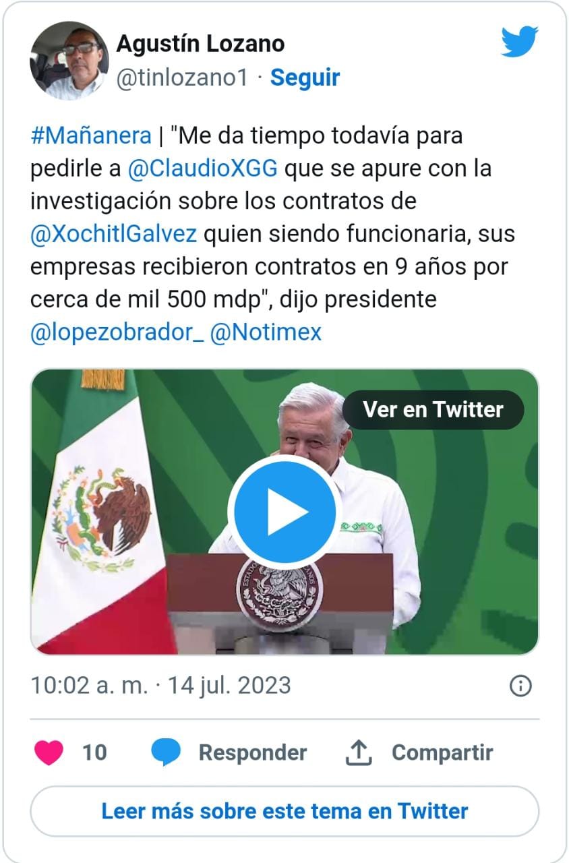This screenshot has width=569, height=863.
Task: Open the tweet info circle icon
Action: pyautogui.click(x=520, y=686)
